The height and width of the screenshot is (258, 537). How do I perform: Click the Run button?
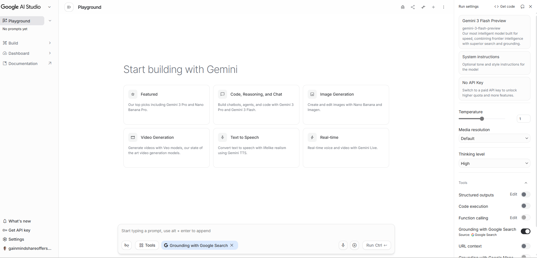click(x=376, y=245)
